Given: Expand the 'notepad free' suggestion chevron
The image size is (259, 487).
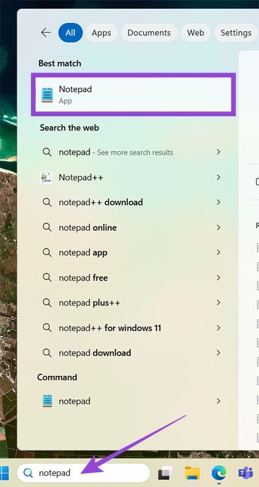Looking at the screenshot, I should coord(218,278).
